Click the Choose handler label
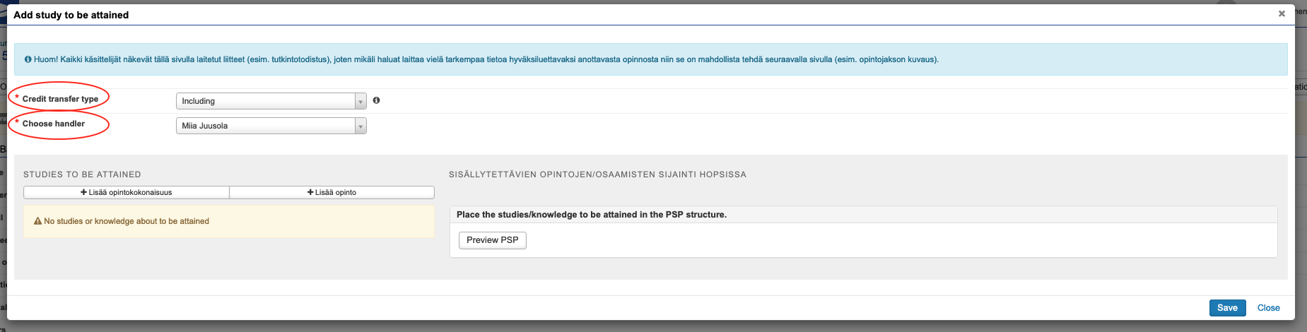 tap(54, 124)
